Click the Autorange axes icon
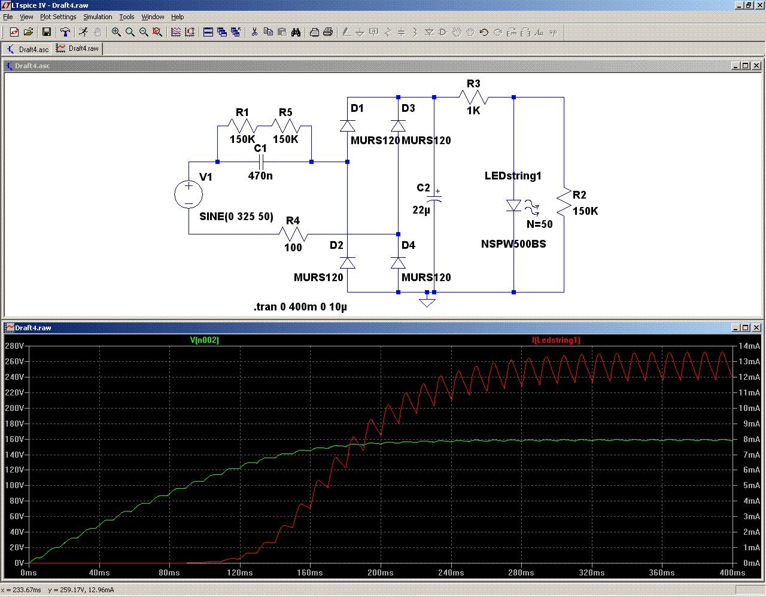The height and width of the screenshot is (597, 766). pyautogui.click(x=190, y=32)
